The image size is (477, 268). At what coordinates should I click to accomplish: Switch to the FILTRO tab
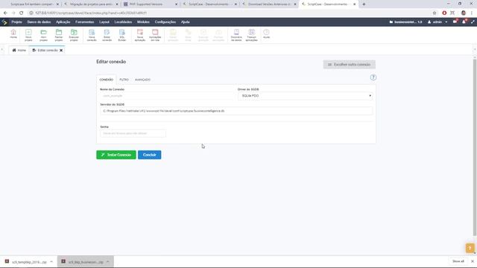click(x=124, y=80)
